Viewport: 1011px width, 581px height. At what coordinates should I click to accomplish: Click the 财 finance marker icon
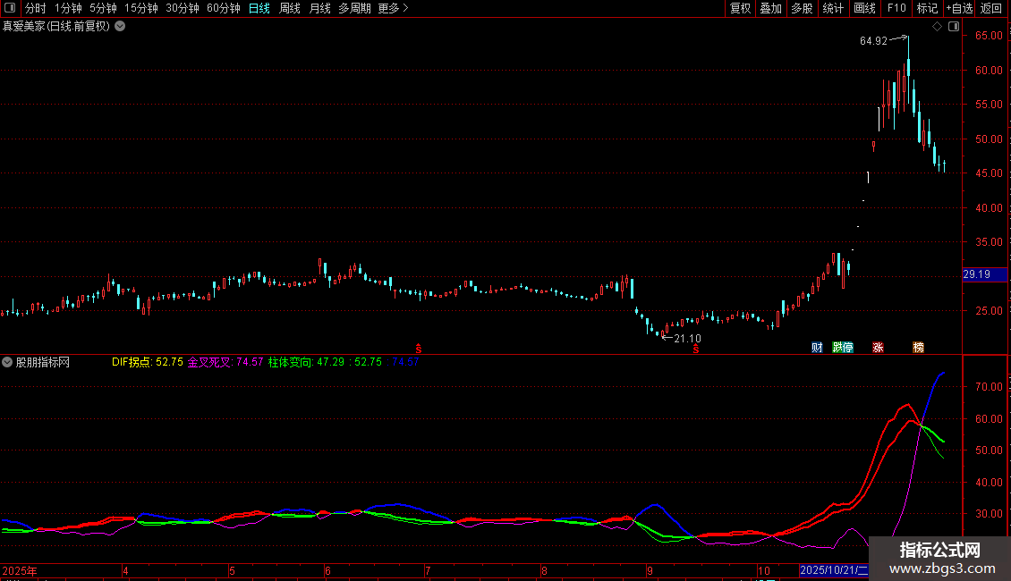point(817,348)
